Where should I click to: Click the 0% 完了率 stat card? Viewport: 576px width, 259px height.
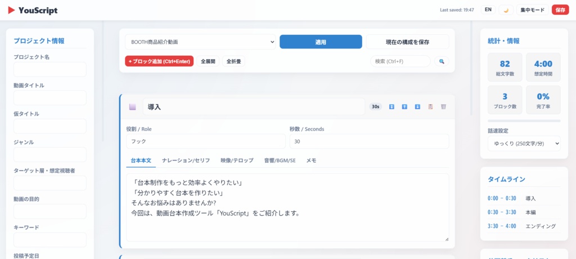click(543, 100)
